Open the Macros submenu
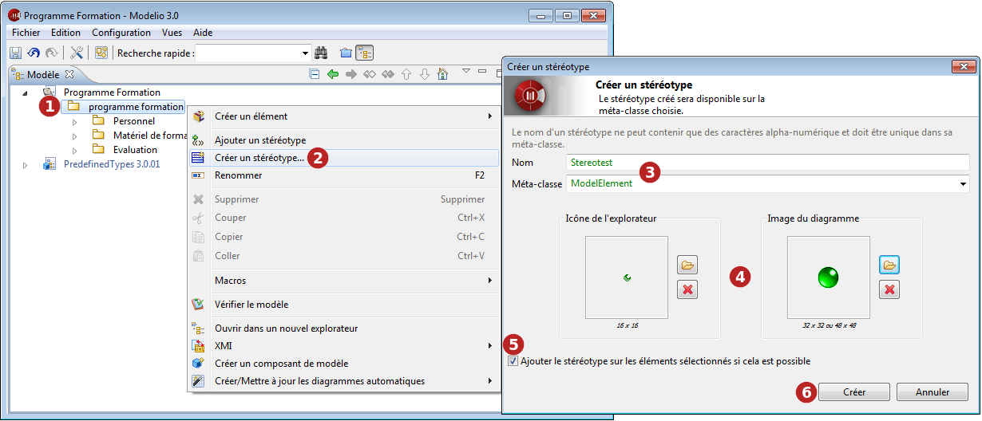 pyautogui.click(x=343, y=281)
